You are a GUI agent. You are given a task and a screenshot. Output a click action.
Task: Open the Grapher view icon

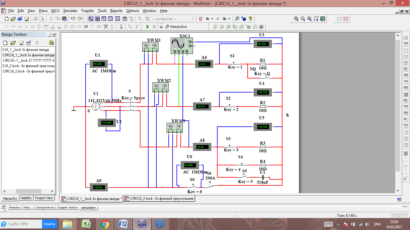[117, 19]
